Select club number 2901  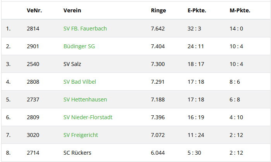pos(33,46)
